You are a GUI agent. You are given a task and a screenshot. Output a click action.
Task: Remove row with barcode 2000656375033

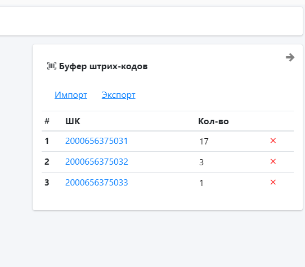click(x=273, y=182)
